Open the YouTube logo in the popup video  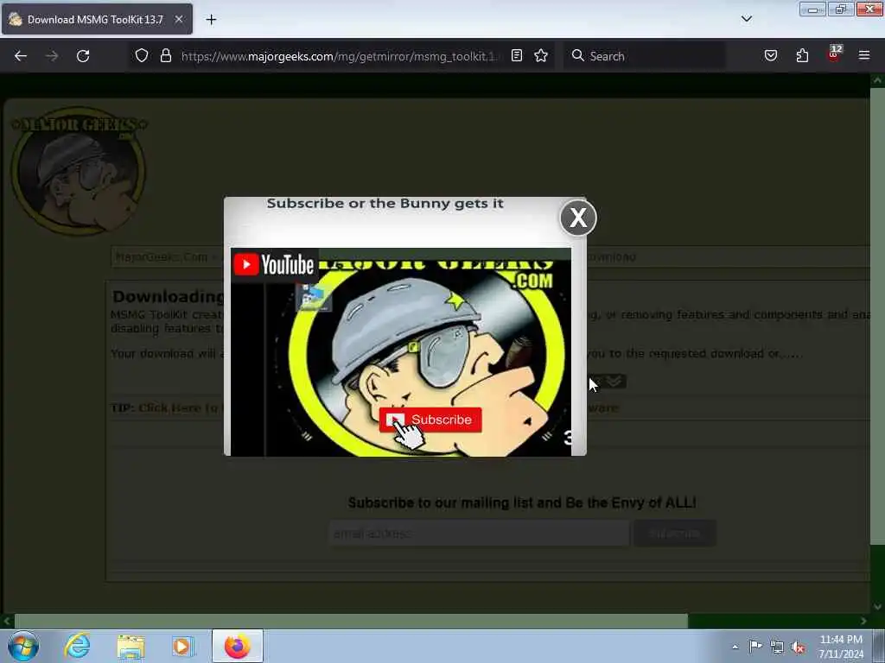pos(274,264)
